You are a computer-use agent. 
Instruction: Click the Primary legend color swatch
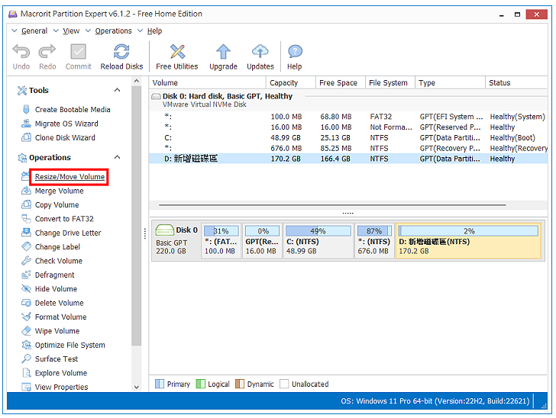click(160, 384)
